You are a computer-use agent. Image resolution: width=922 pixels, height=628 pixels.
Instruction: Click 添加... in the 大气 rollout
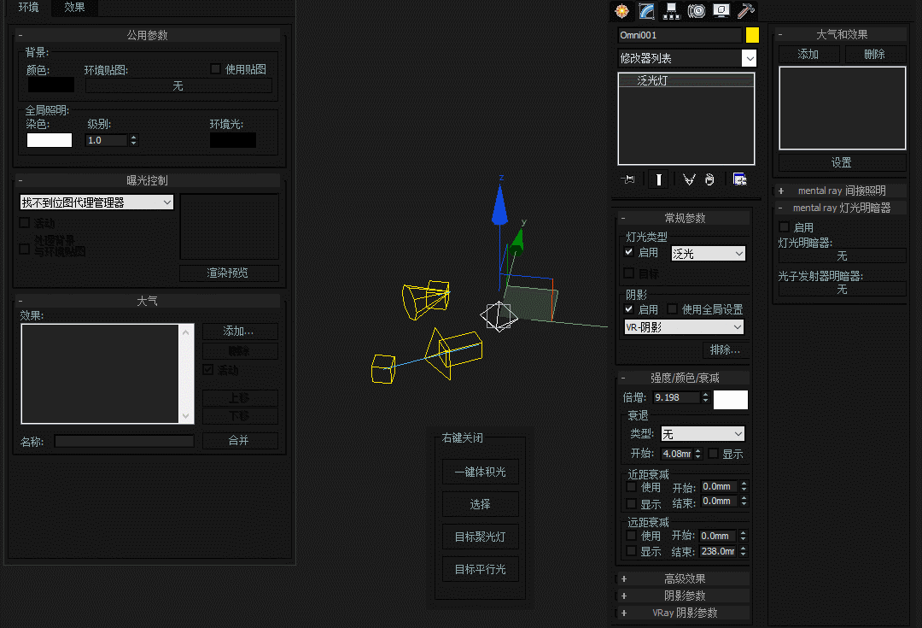pos(240,331)
